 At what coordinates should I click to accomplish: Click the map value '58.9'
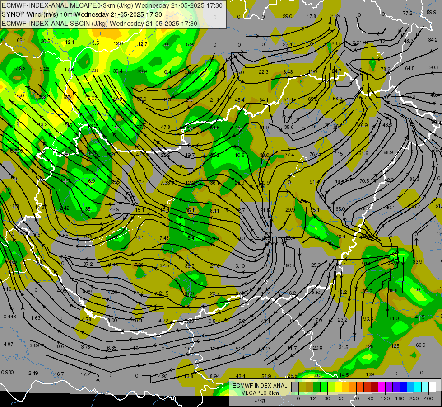[x=266, y=376]
